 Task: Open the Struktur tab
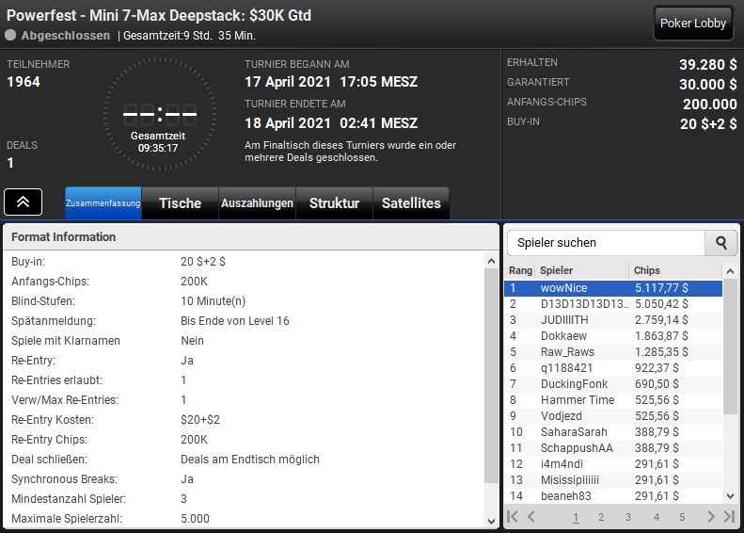click(334, 203)
